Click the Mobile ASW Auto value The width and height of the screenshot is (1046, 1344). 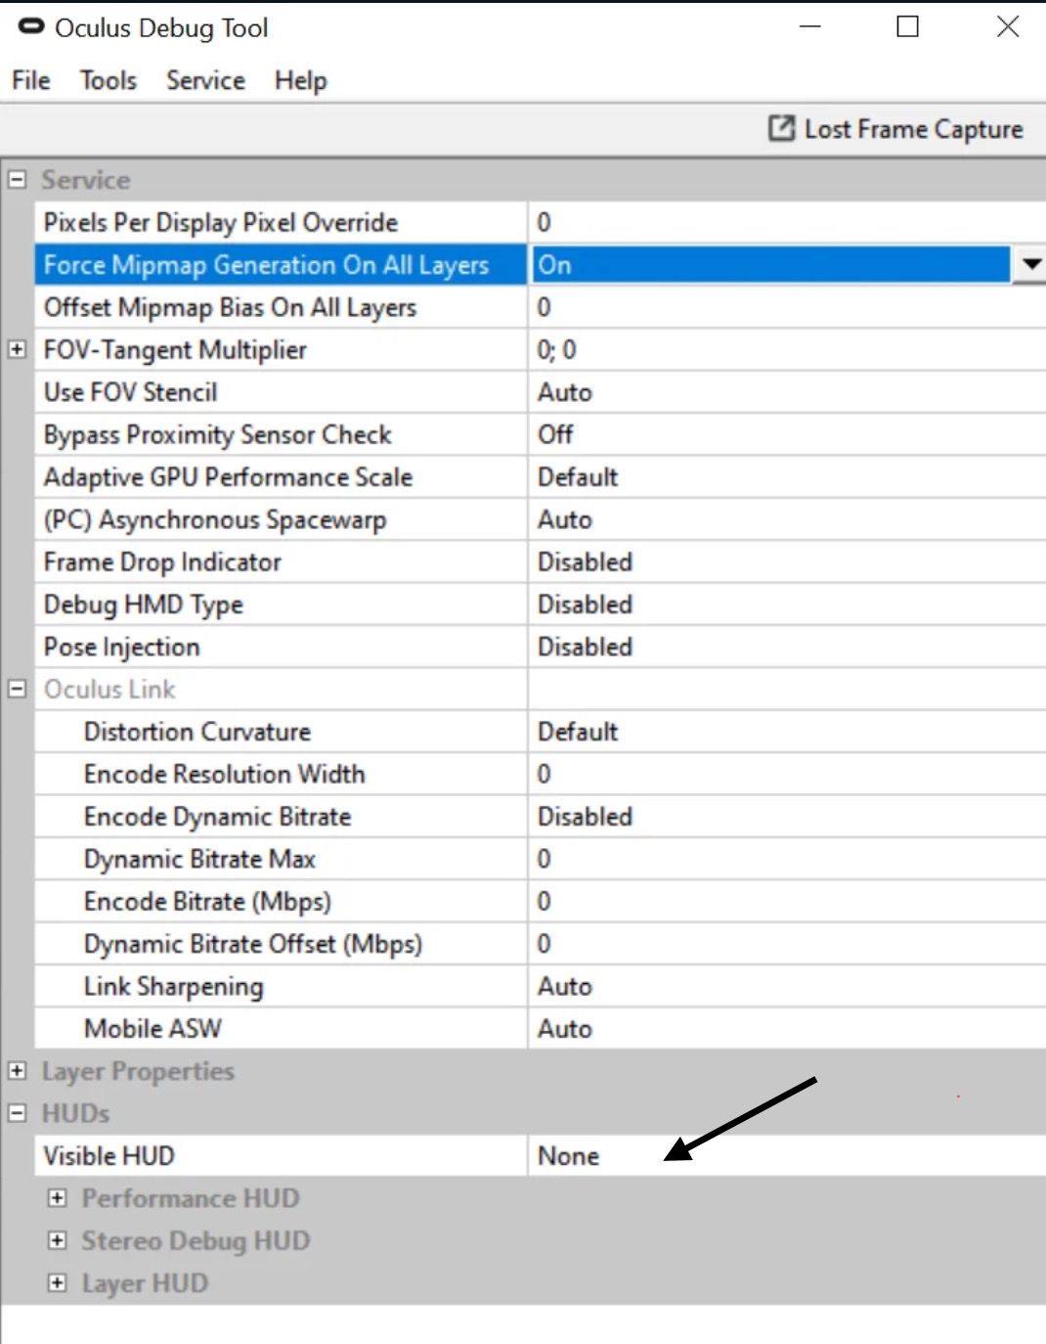(787, 1029)
